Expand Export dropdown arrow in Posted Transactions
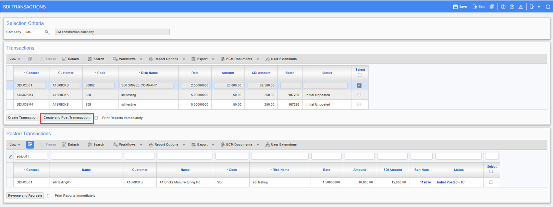 [x=213, y=145]
